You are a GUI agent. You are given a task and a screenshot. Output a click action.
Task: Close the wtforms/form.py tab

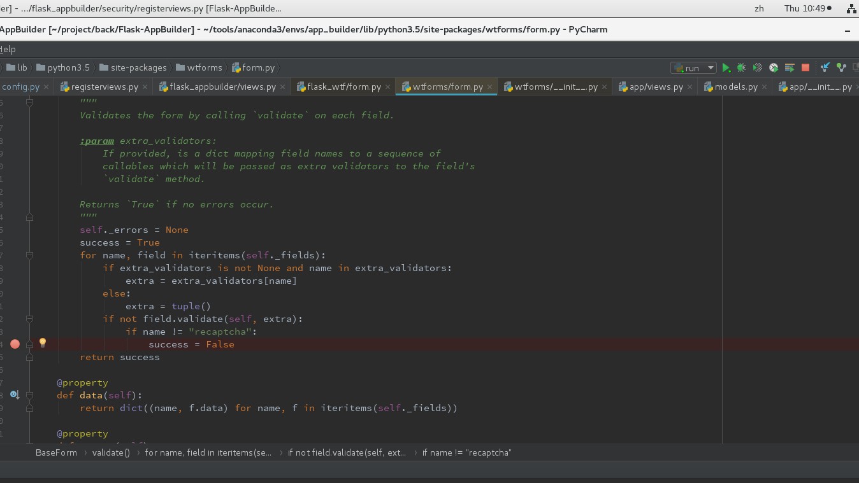click(x=489, y=87)
